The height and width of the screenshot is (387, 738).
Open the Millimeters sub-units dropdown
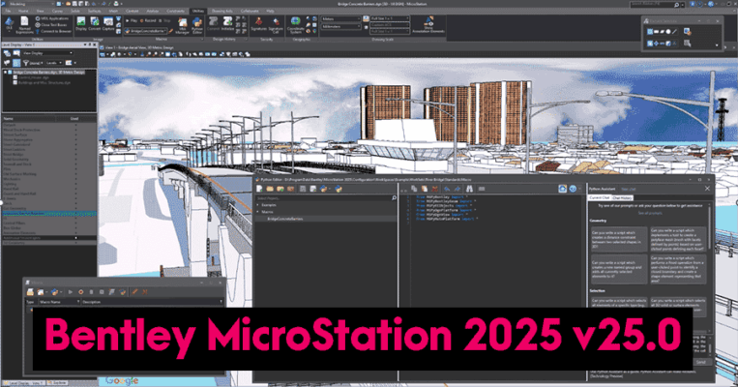[341, 27]
